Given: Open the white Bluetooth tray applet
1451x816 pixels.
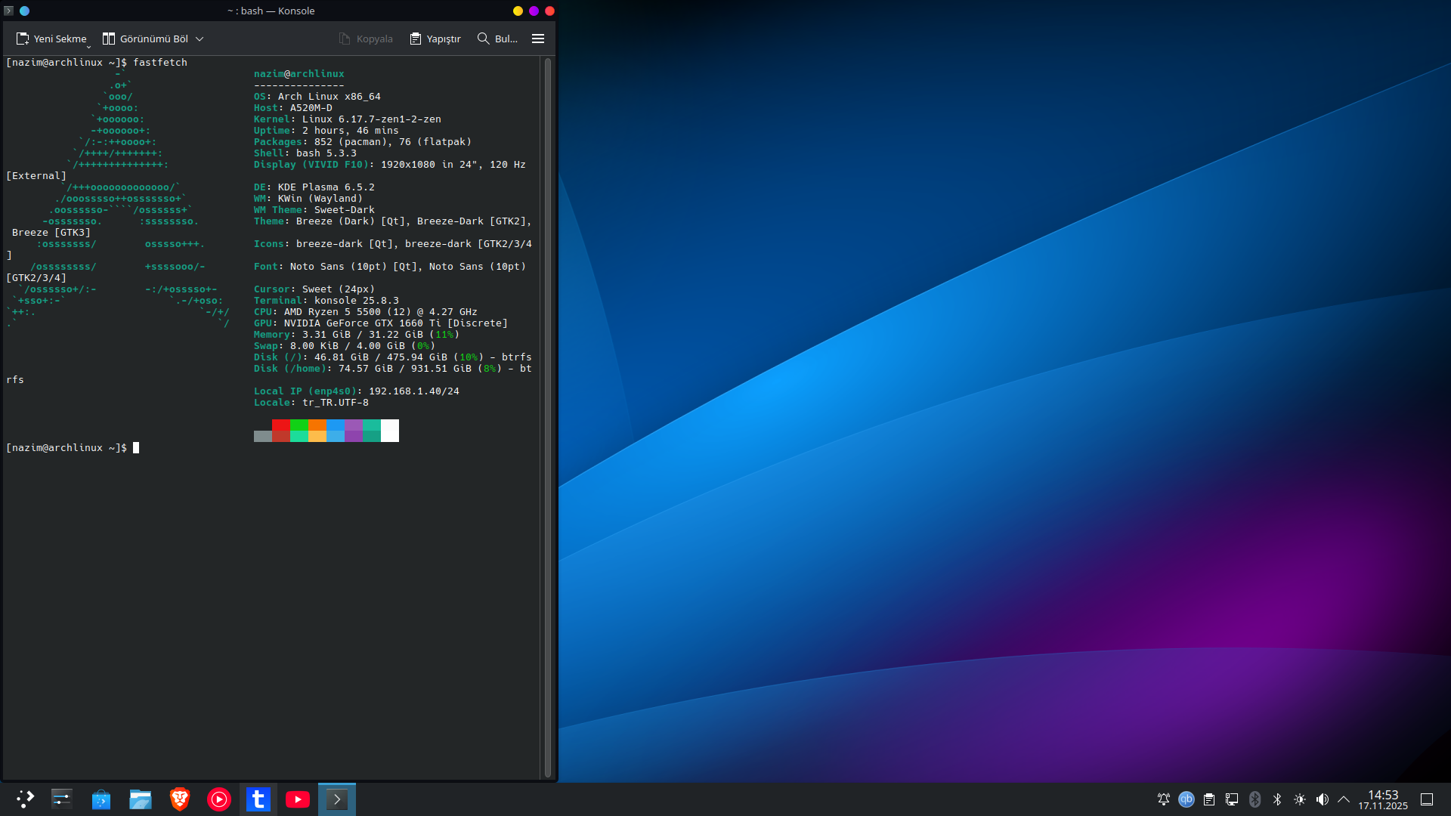Looking at the screenshot, I should pyautogui.click(x=1277, y=799).
